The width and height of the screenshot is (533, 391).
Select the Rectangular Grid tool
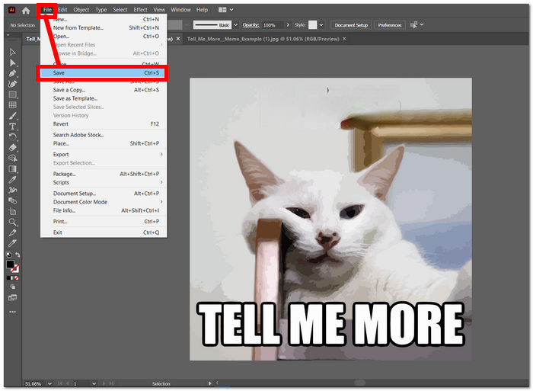click(13, 105)
